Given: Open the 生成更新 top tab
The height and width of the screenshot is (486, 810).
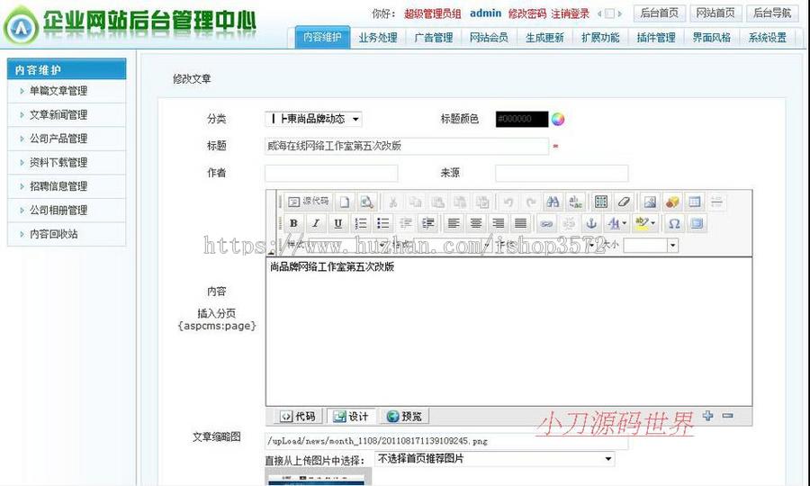Looking at the screenshot, I should pyautogui.click(x=545, y=37).
